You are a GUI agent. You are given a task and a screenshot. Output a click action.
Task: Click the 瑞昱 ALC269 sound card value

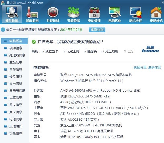87,131
